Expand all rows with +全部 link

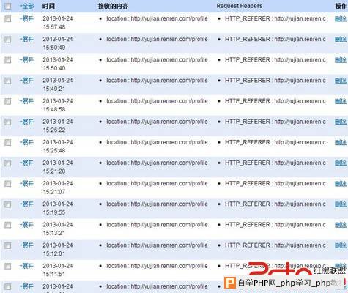tap(26, 6)
